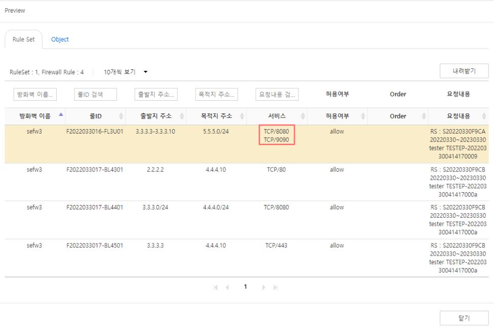Sort by 허용여부 header sort arrows
The image size is (494, 328).
click(x=363, y=116)
